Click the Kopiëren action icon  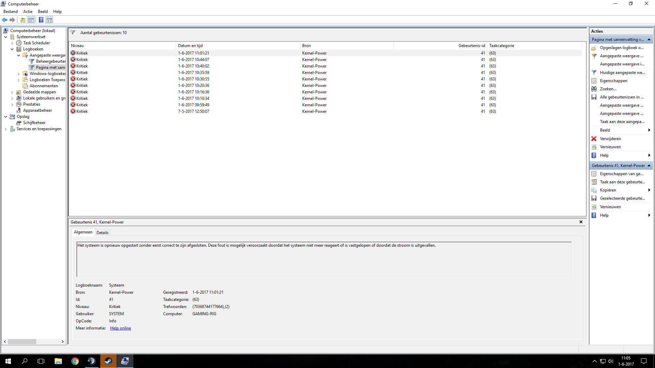(594, 190)
